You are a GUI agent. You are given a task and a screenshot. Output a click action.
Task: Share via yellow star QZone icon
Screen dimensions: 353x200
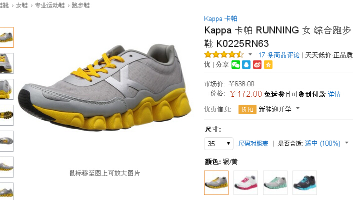click(x=268, y=65)
